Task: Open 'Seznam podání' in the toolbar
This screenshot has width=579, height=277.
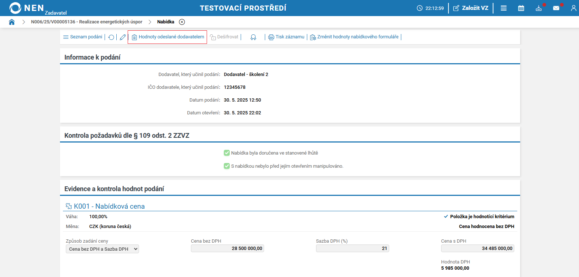Action: 83,37
